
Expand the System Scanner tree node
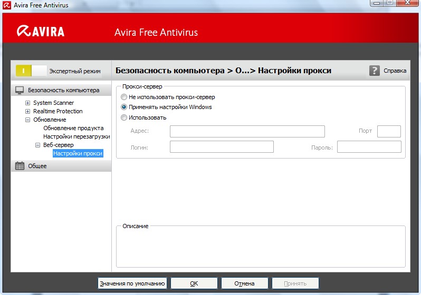pos(27,103)
